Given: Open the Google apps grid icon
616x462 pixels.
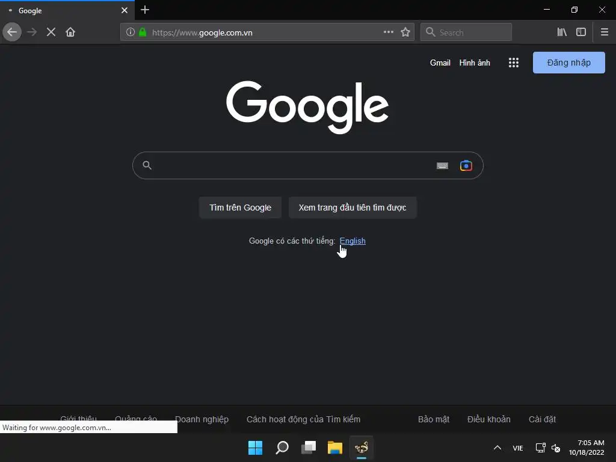Looking at the screenshot, I should pyautogui.click(x=514, y=63).
